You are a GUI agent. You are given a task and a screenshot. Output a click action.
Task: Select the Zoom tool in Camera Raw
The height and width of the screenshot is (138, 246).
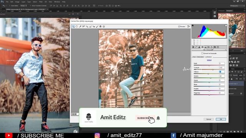point(73,26)
